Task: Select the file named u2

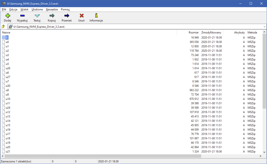Action: (x=7, y=51)
